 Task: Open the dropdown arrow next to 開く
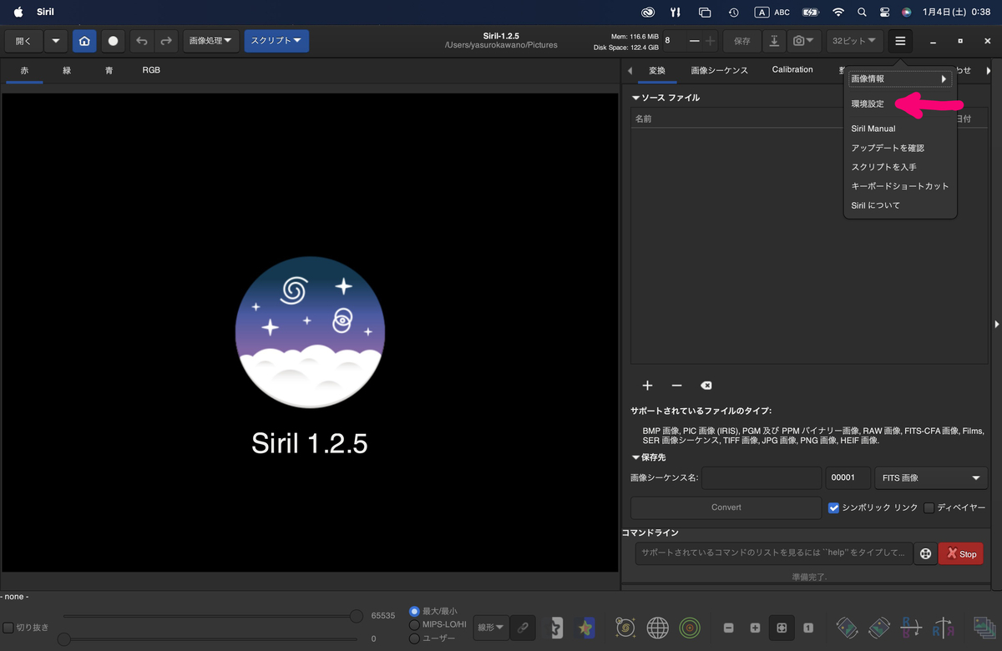click(56, 41)
